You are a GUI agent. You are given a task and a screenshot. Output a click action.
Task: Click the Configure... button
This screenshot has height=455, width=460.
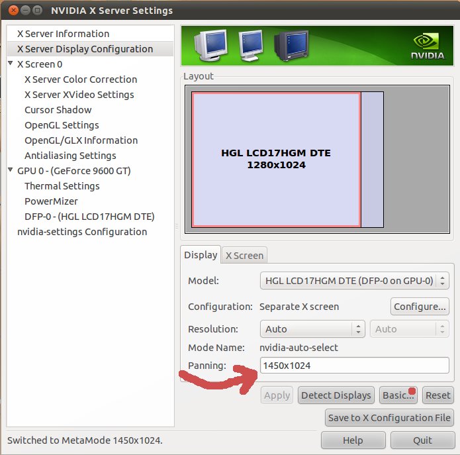tap(420, 307)
